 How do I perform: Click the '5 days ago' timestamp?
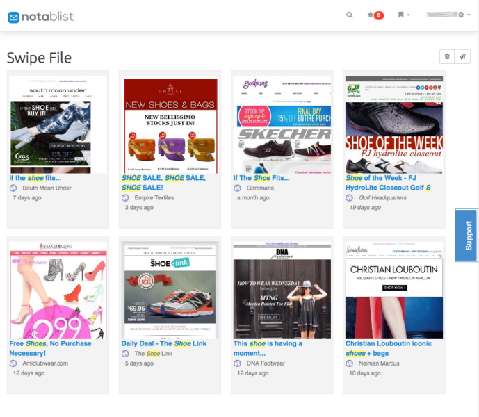pos(139,363)
